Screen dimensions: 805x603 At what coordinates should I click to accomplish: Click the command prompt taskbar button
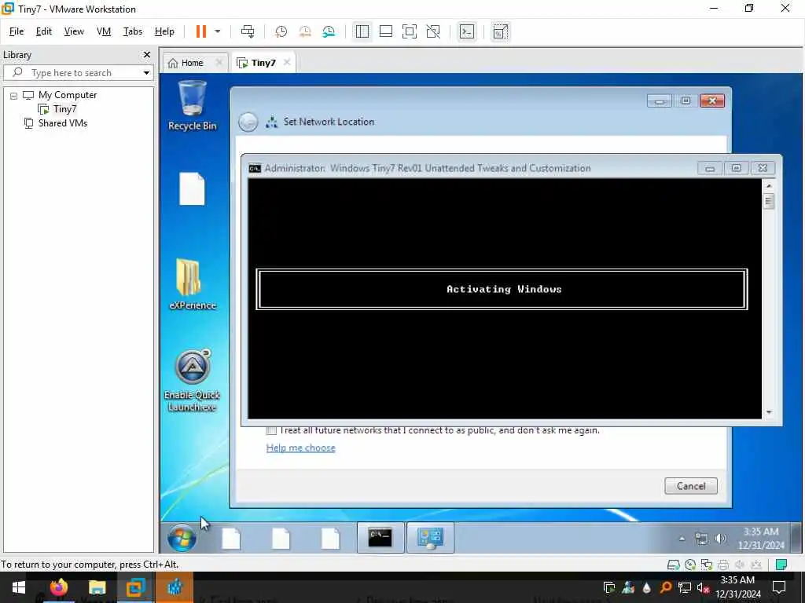pos(380,538)
